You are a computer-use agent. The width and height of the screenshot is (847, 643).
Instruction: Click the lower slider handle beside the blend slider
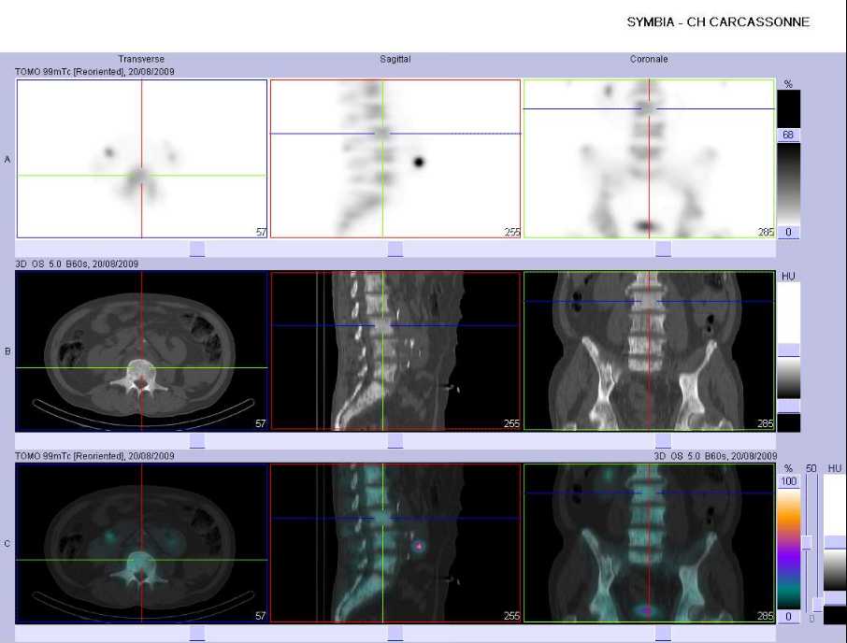tap(818, 604)
